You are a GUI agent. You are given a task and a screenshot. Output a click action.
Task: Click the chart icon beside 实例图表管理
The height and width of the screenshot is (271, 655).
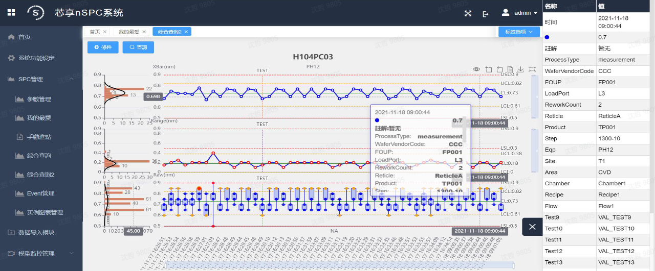20,212
